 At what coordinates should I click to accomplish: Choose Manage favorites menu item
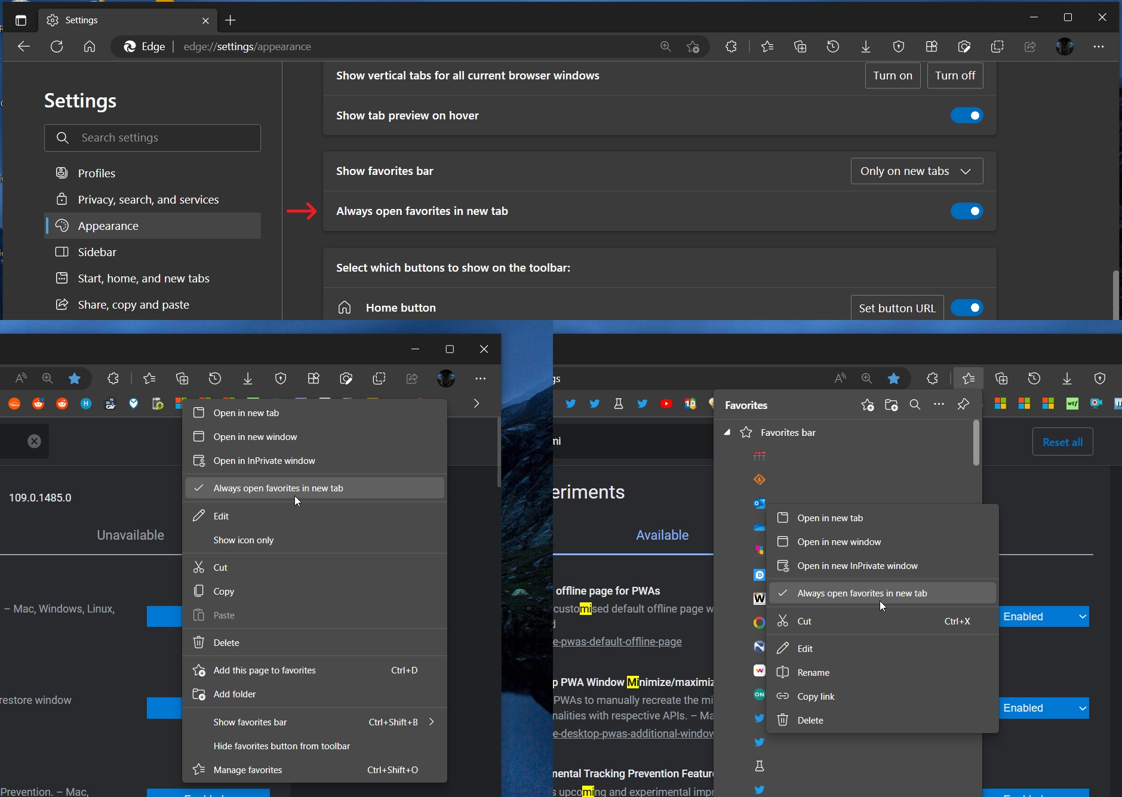click(315, 770)
